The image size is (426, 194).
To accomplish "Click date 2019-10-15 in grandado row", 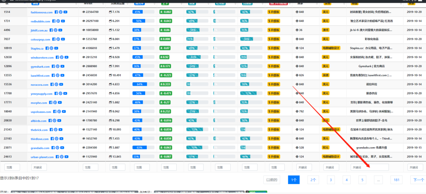I will point(415,148).
